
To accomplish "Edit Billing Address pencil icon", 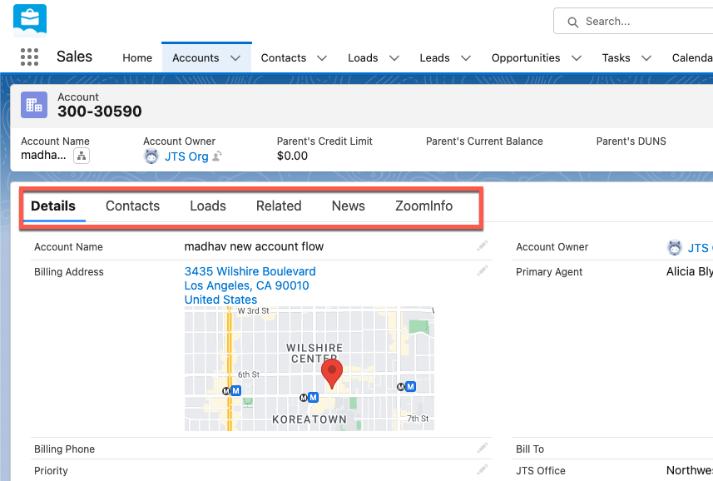I will (x=482, y=271).
